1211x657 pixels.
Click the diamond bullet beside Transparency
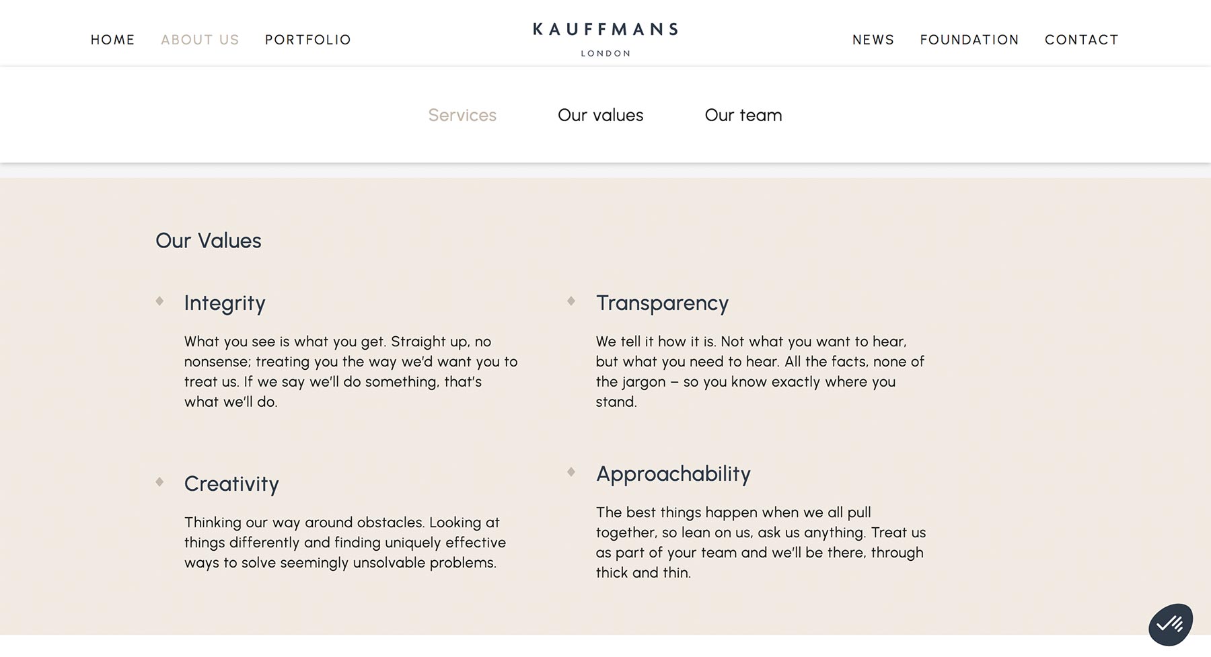[571, 301]
